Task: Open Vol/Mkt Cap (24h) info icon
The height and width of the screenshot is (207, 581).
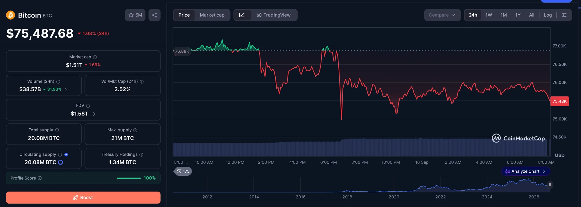Action: click(x=142, y=81)
